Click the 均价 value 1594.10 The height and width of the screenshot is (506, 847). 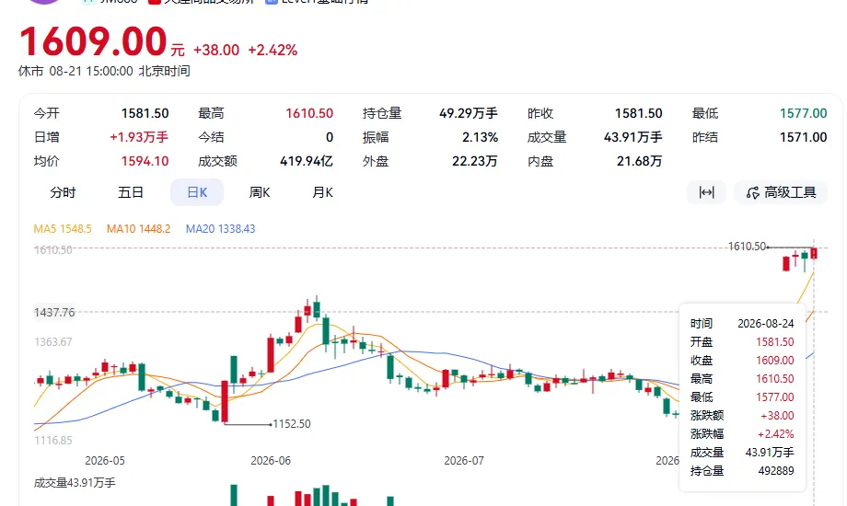pyautogui.click(x=145, y=161)
